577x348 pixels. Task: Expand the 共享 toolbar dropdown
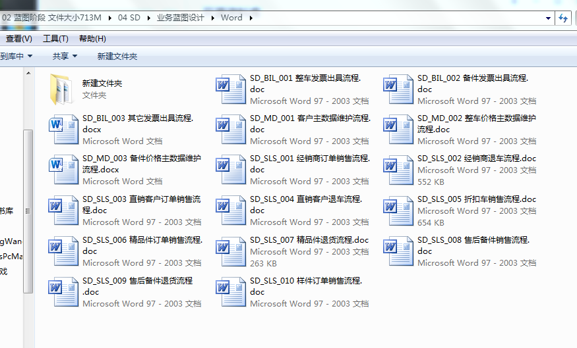coord(65,57)
